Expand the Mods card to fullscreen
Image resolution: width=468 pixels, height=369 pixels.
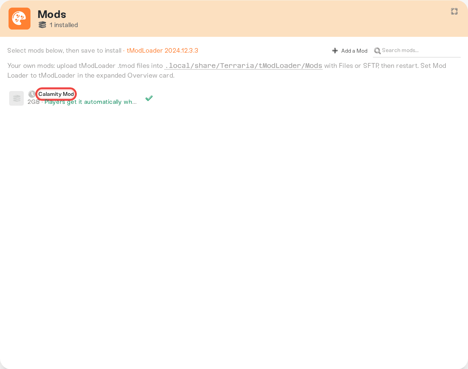coord(454,11)
